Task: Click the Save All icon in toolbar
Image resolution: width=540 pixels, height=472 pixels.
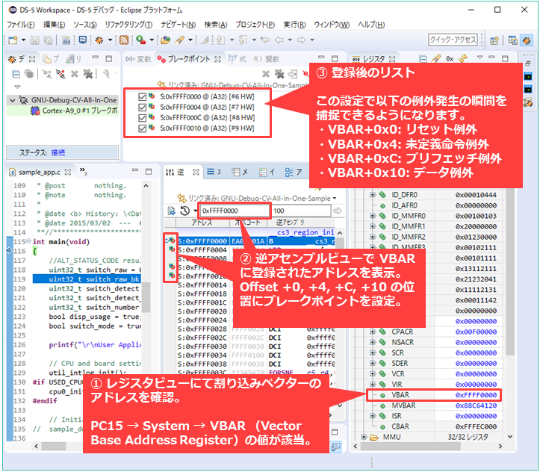Action: point(48,40)
